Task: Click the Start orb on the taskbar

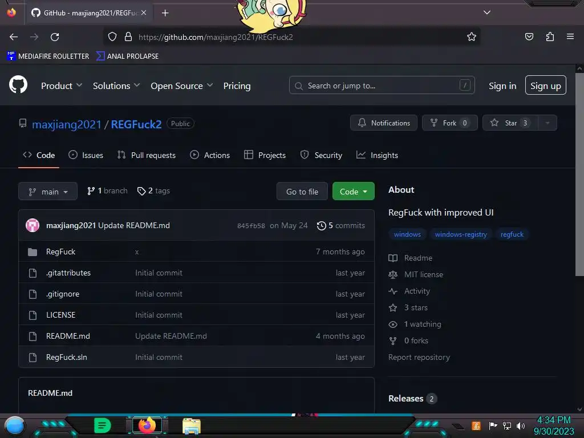Action: [15, 426]
